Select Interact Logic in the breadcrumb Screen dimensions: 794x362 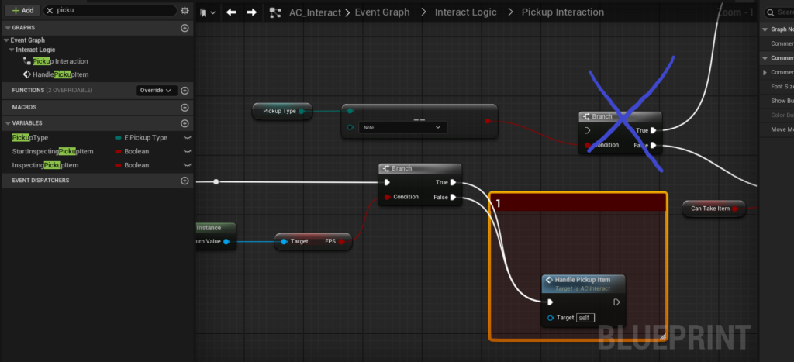464,12
